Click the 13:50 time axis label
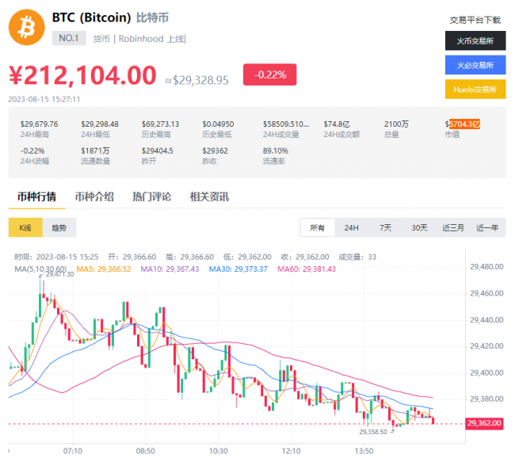515x473 pixels. (x=364, y=451)
